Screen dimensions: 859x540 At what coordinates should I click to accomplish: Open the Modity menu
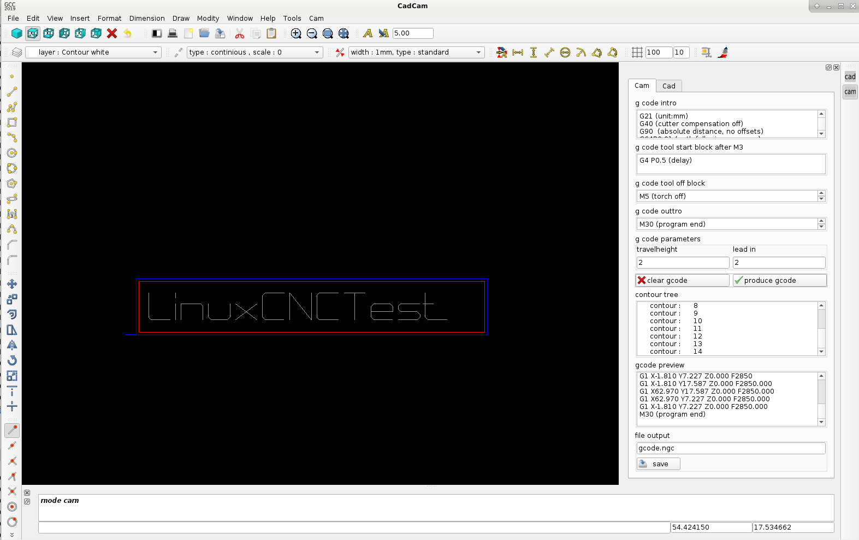208,18
